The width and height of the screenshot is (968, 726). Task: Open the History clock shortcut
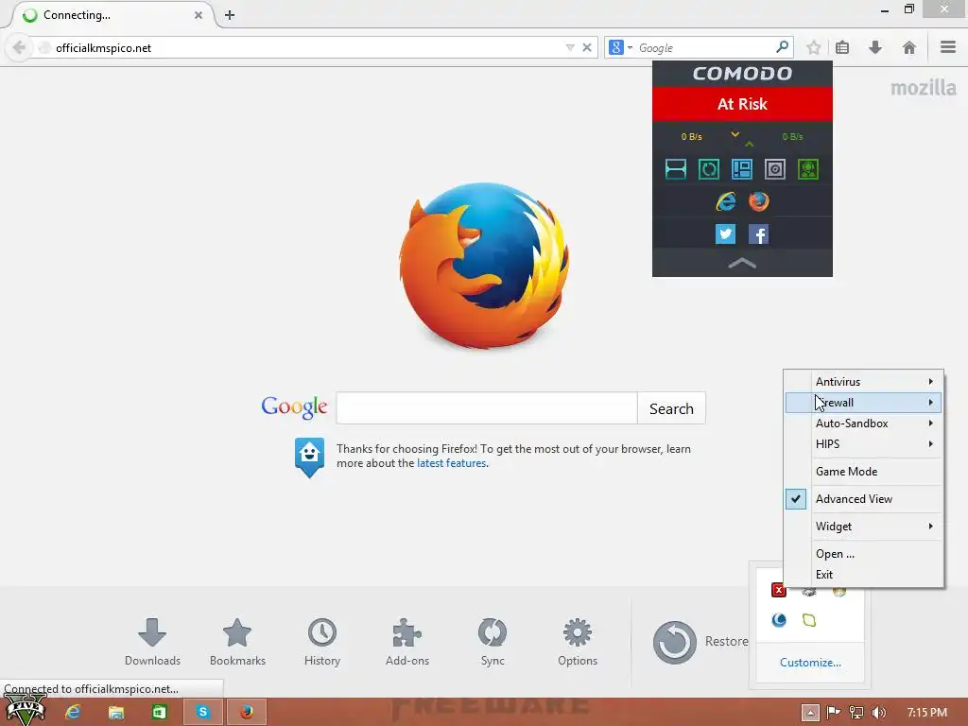pyautogui.click(x=322, y=642)
